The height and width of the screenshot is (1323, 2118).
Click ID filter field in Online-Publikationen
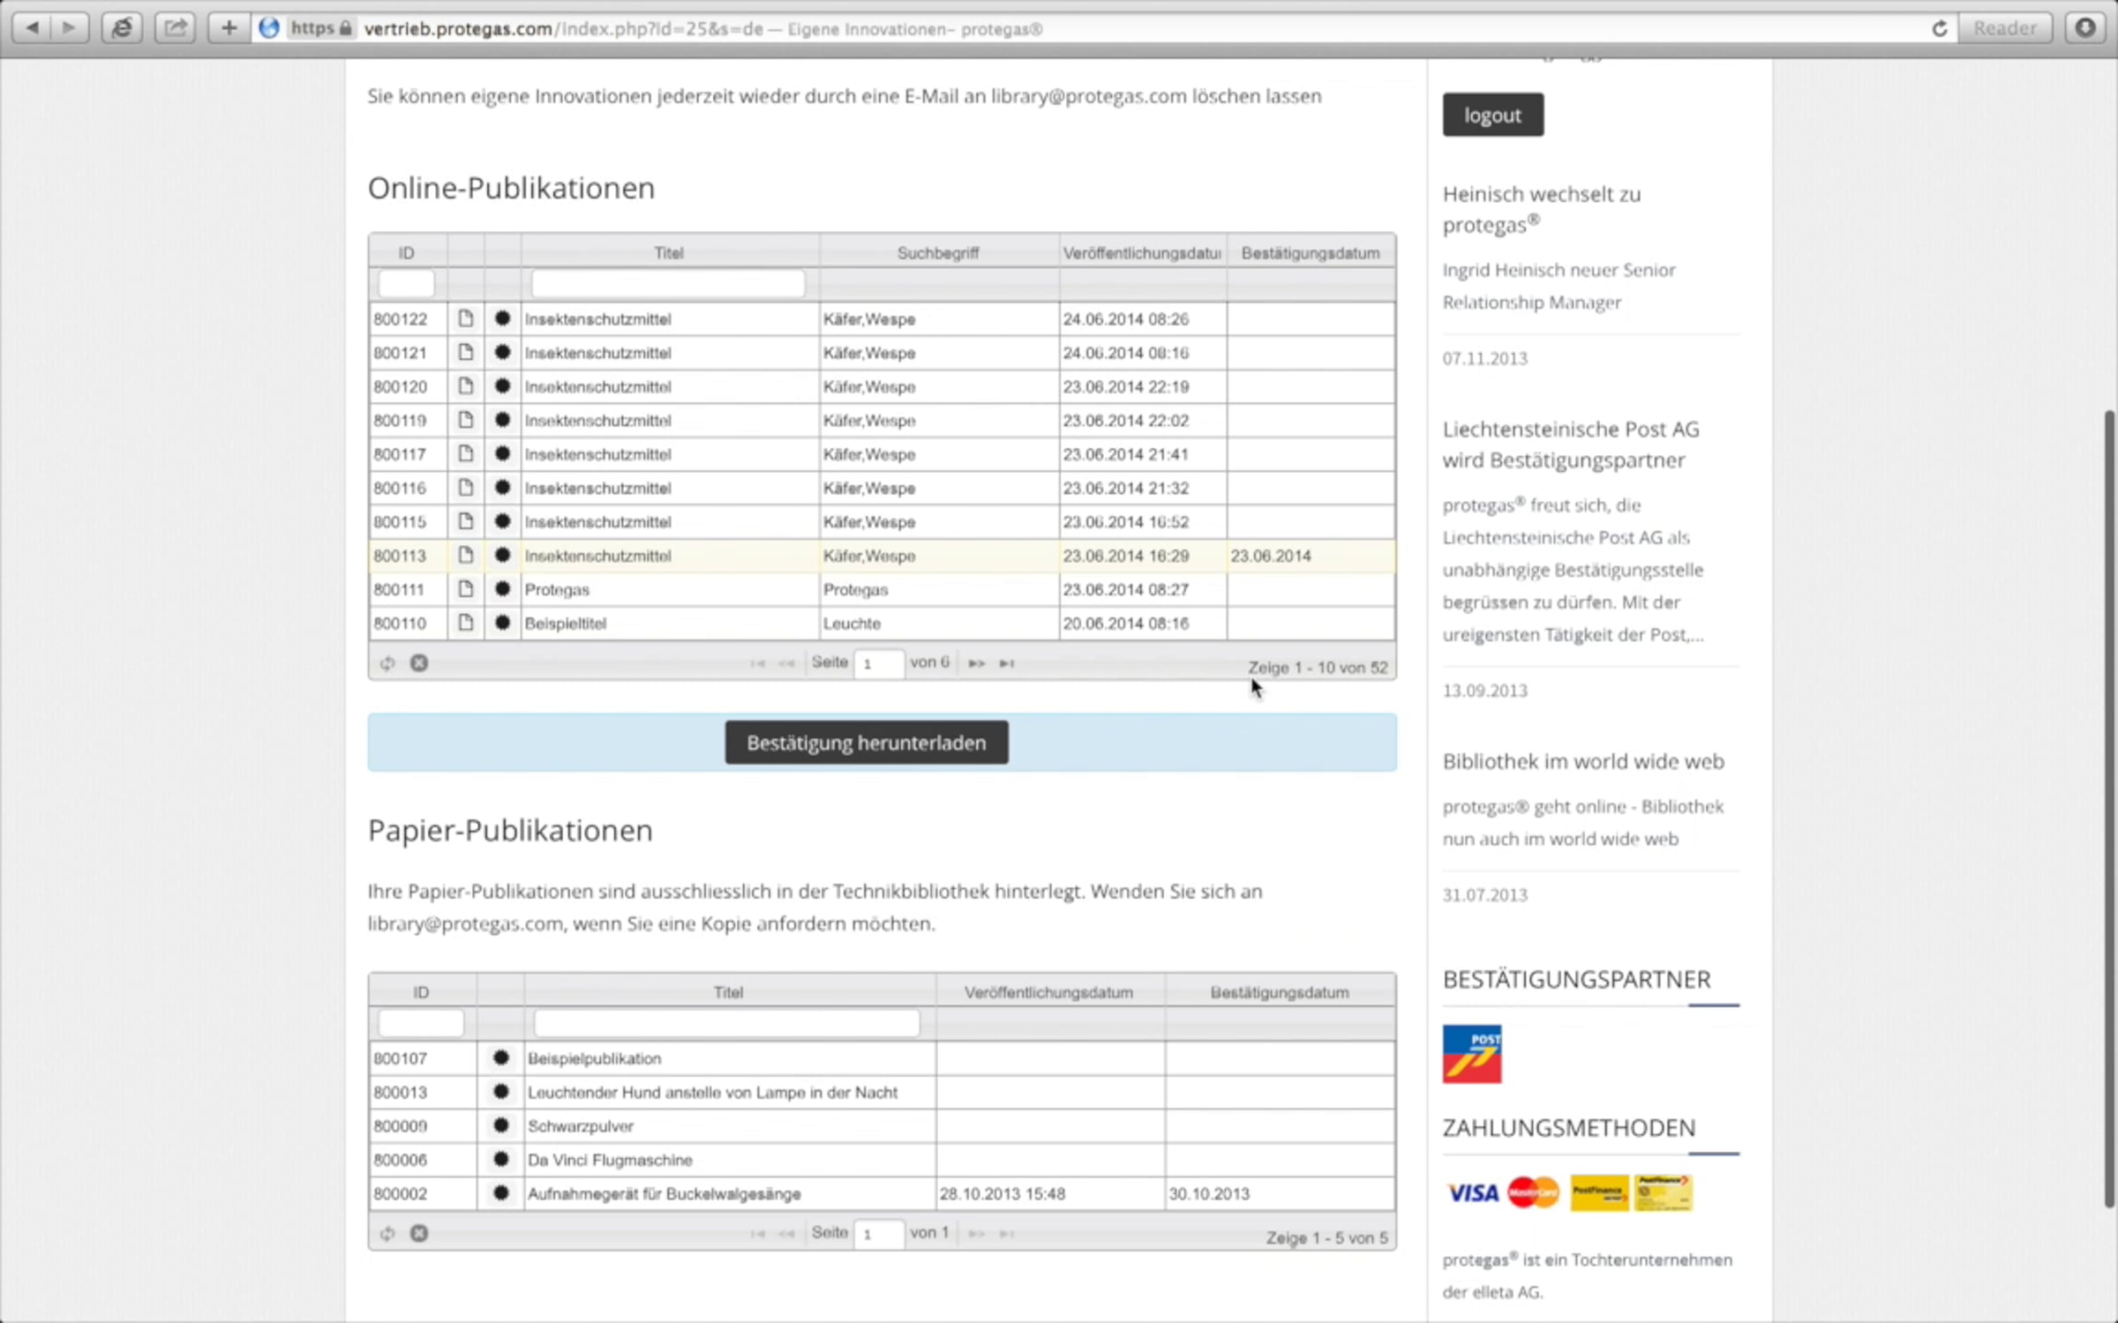tap(406, 284)
